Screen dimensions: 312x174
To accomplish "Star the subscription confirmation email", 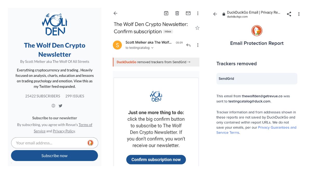I will 197,28.
